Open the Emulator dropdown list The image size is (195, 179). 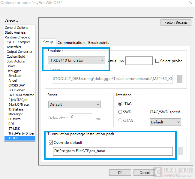(x=76, y=60)
